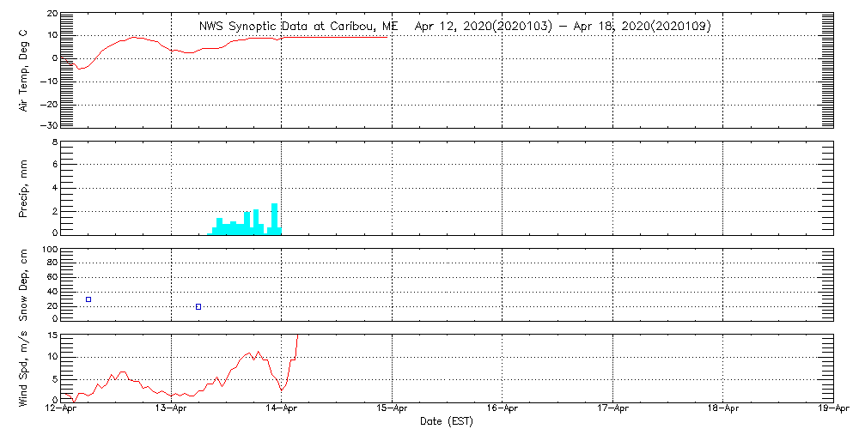Select the 12-Apr date tick label

click(62, 409)
